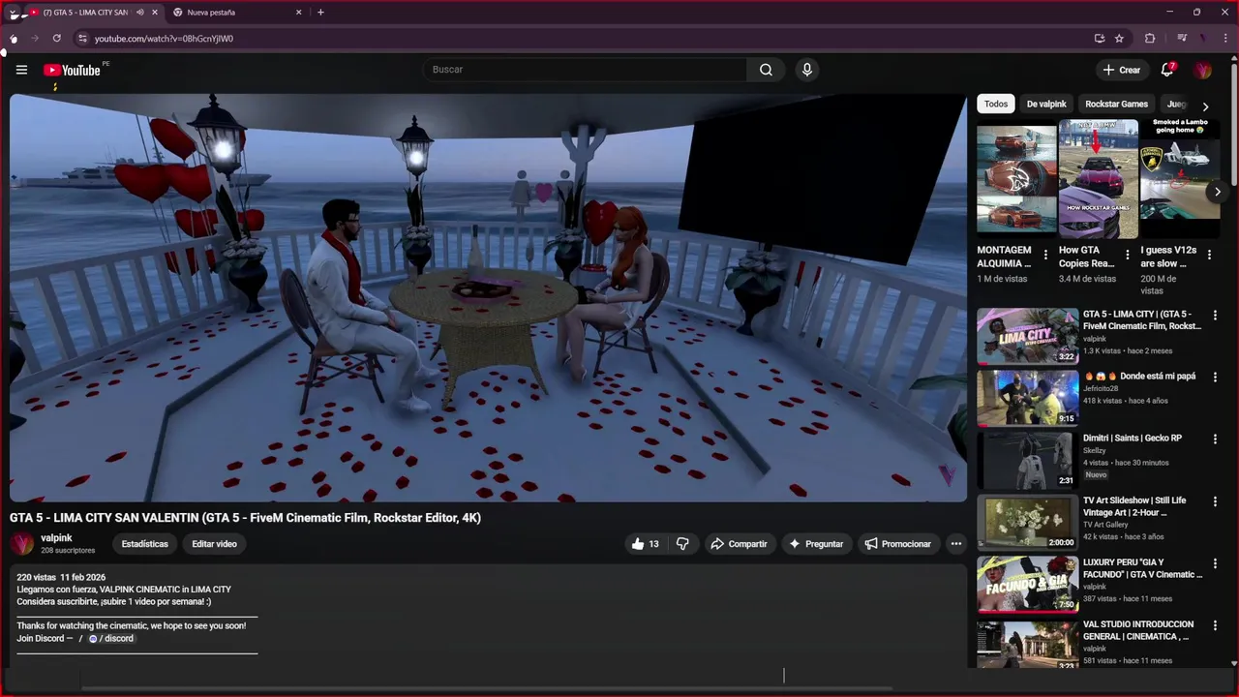The image size is (1239, 697).
Task: Install app icon in address bar
Action: click(1099, 39)
